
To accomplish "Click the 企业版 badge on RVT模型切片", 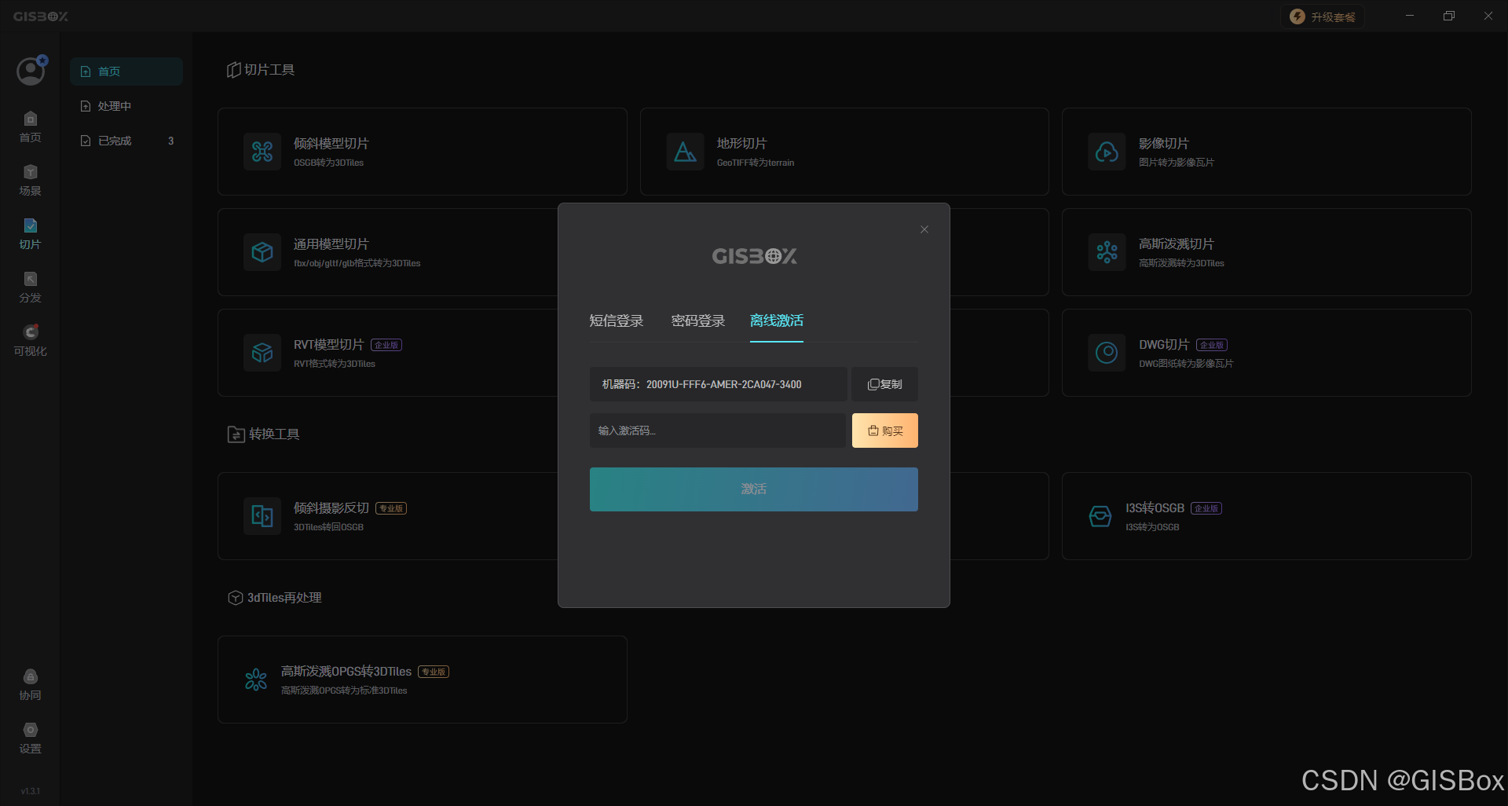I will coord(386,345).
